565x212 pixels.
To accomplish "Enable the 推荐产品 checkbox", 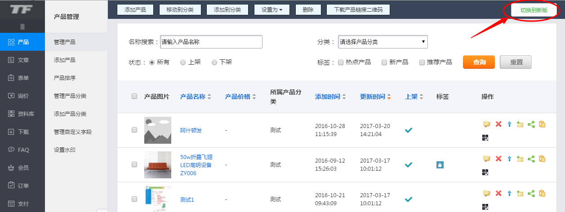I will pos(422,62).
